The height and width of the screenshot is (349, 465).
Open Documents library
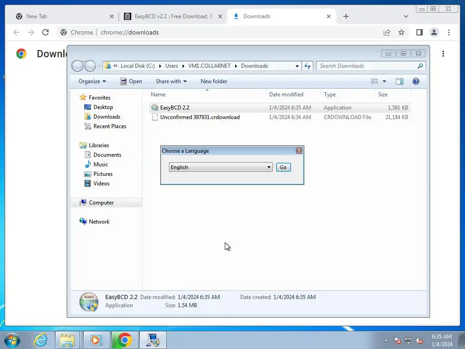[107, 155]
